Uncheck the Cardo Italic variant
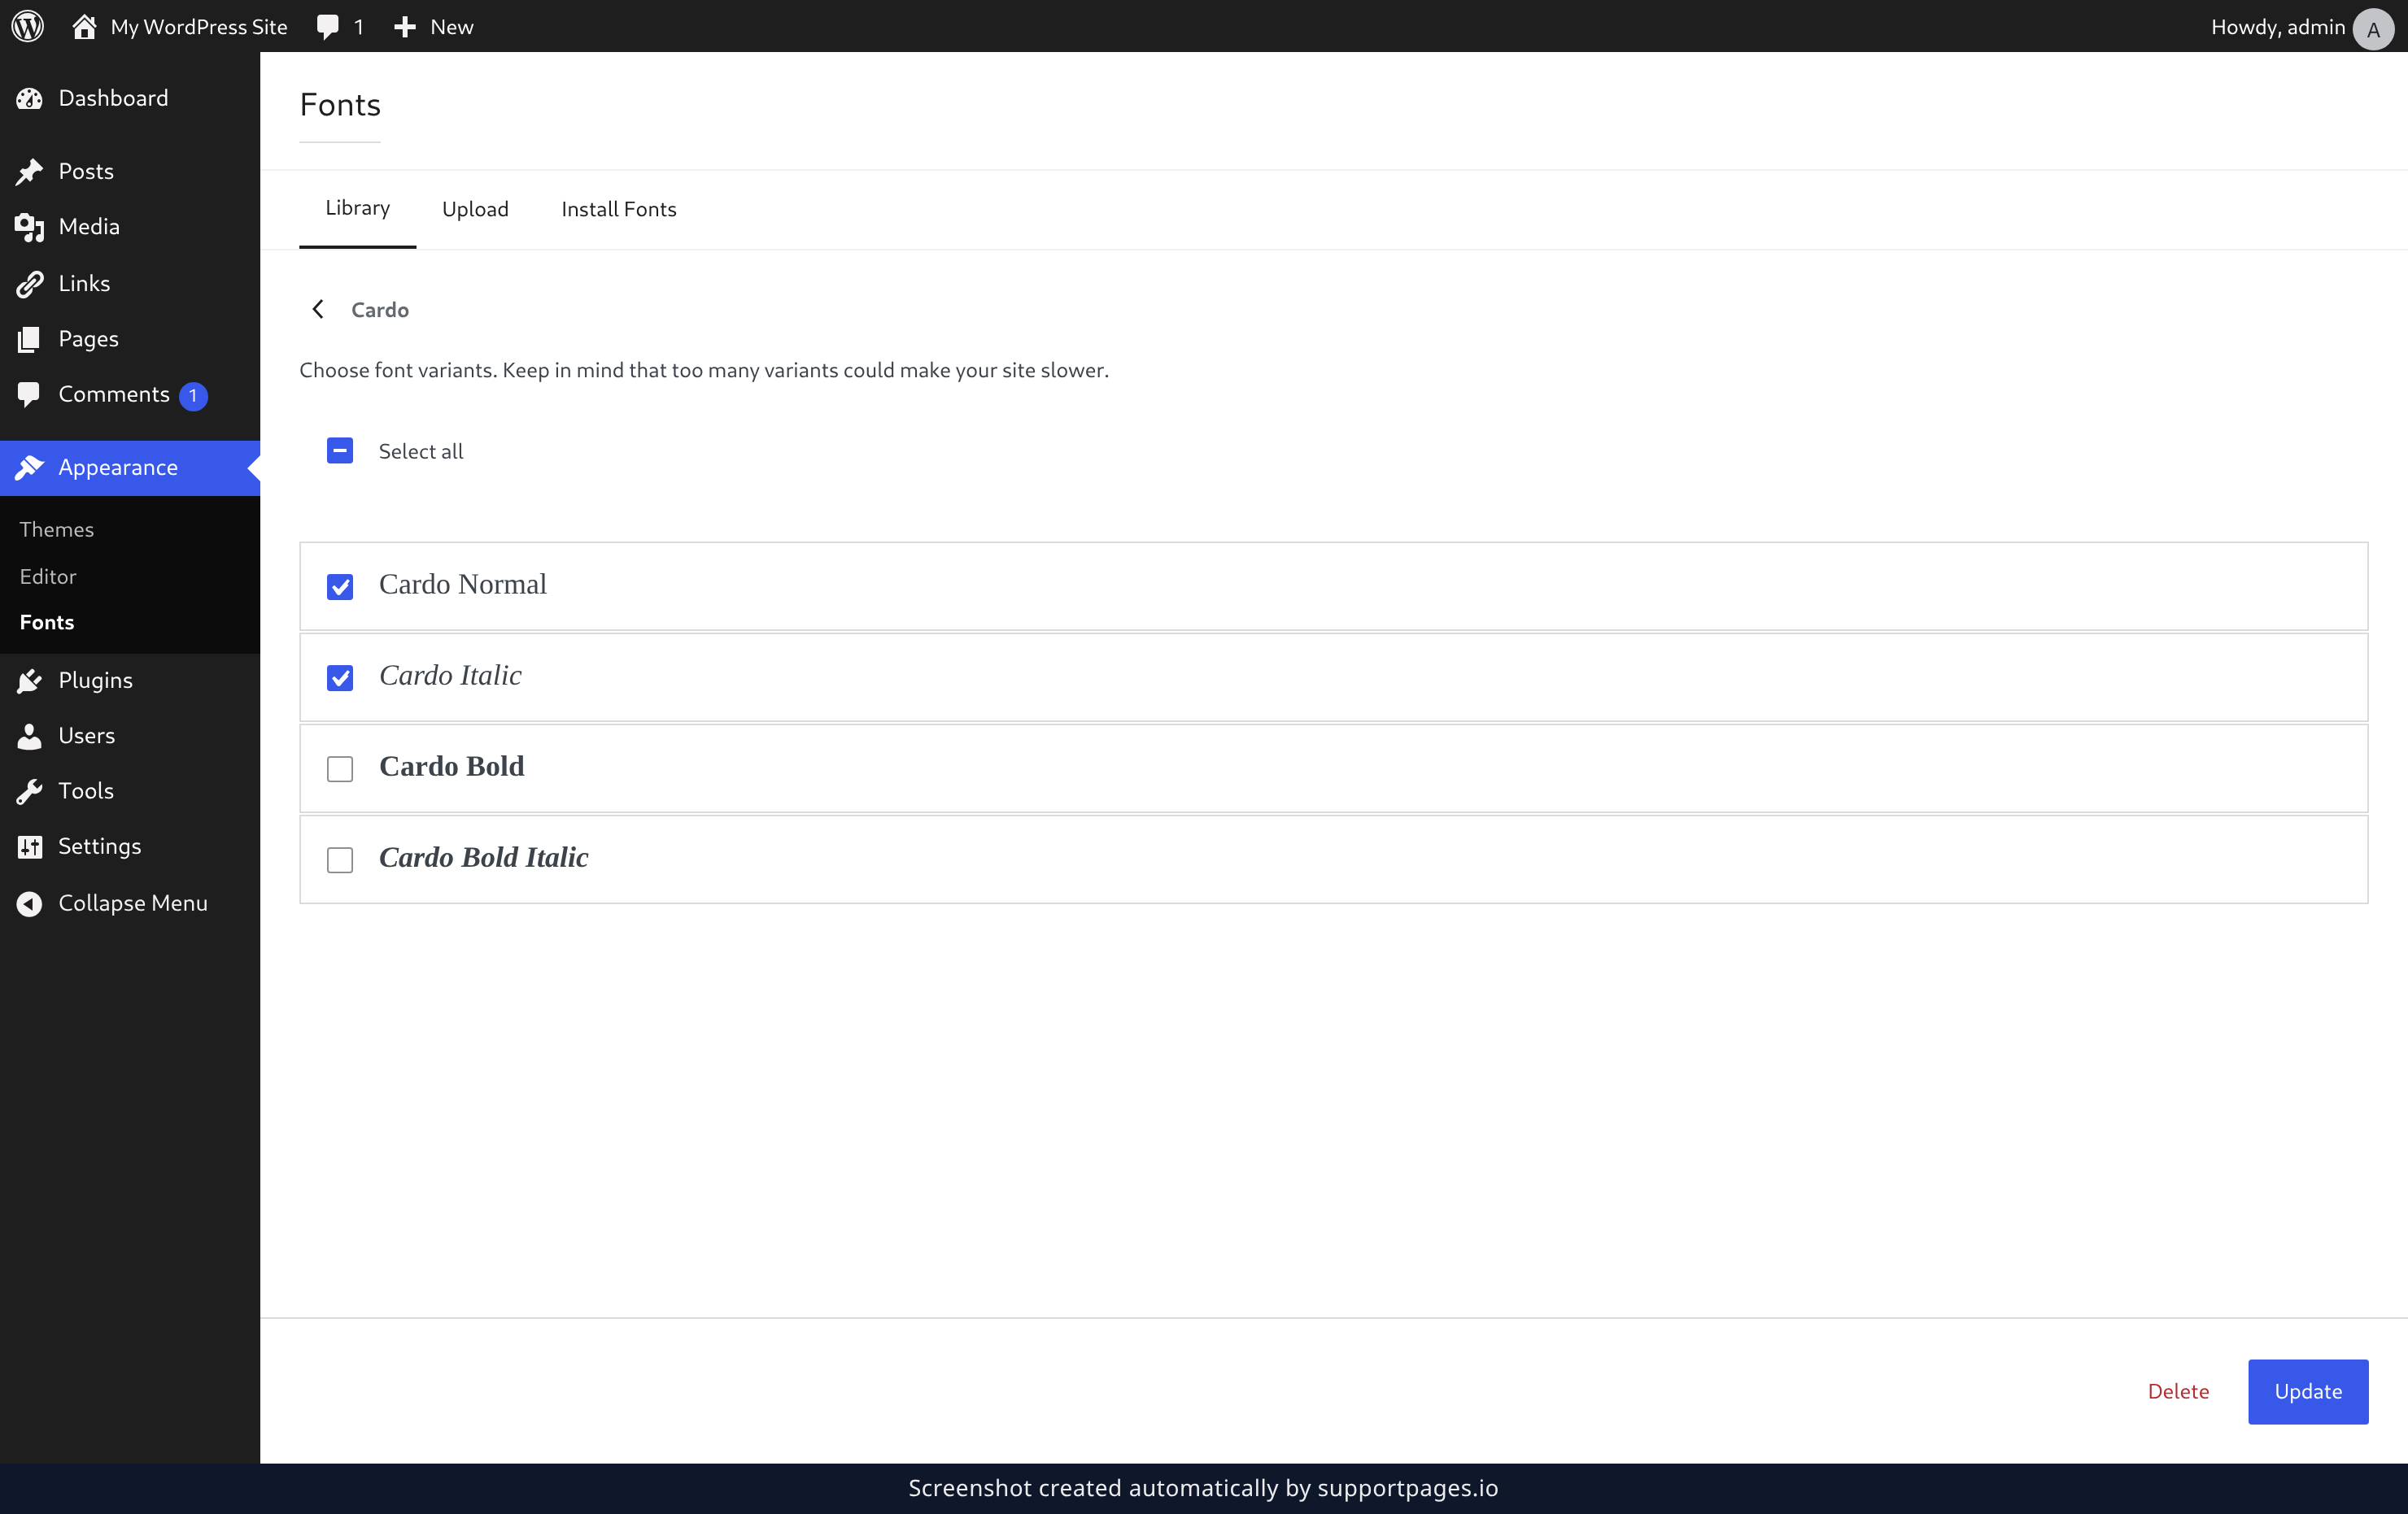Viewport: 2408px width, 1514px height. click(340, 677)
